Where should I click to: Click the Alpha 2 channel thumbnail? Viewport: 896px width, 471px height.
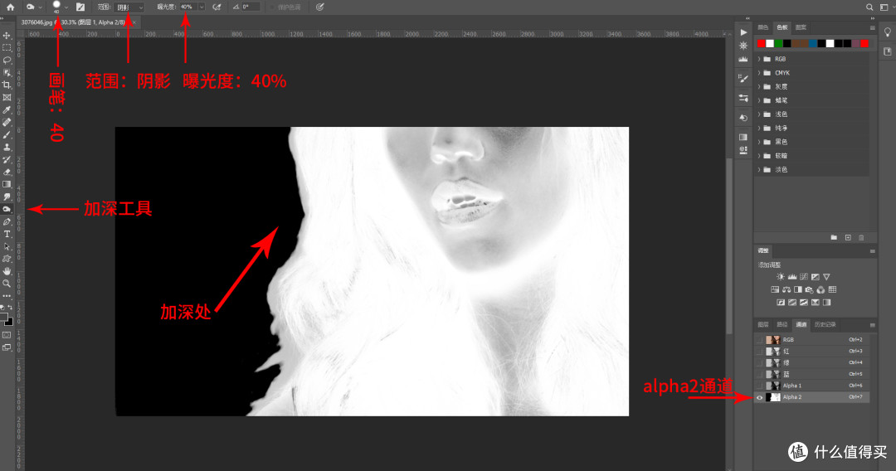774,397
